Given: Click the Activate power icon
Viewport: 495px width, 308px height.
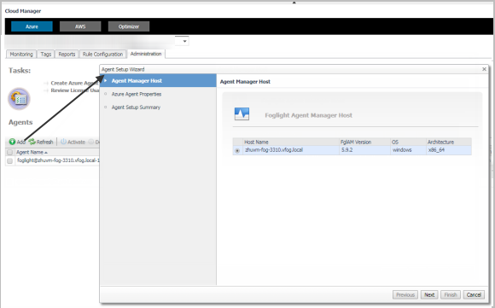Looking at the screenshot, I should 63,142.
